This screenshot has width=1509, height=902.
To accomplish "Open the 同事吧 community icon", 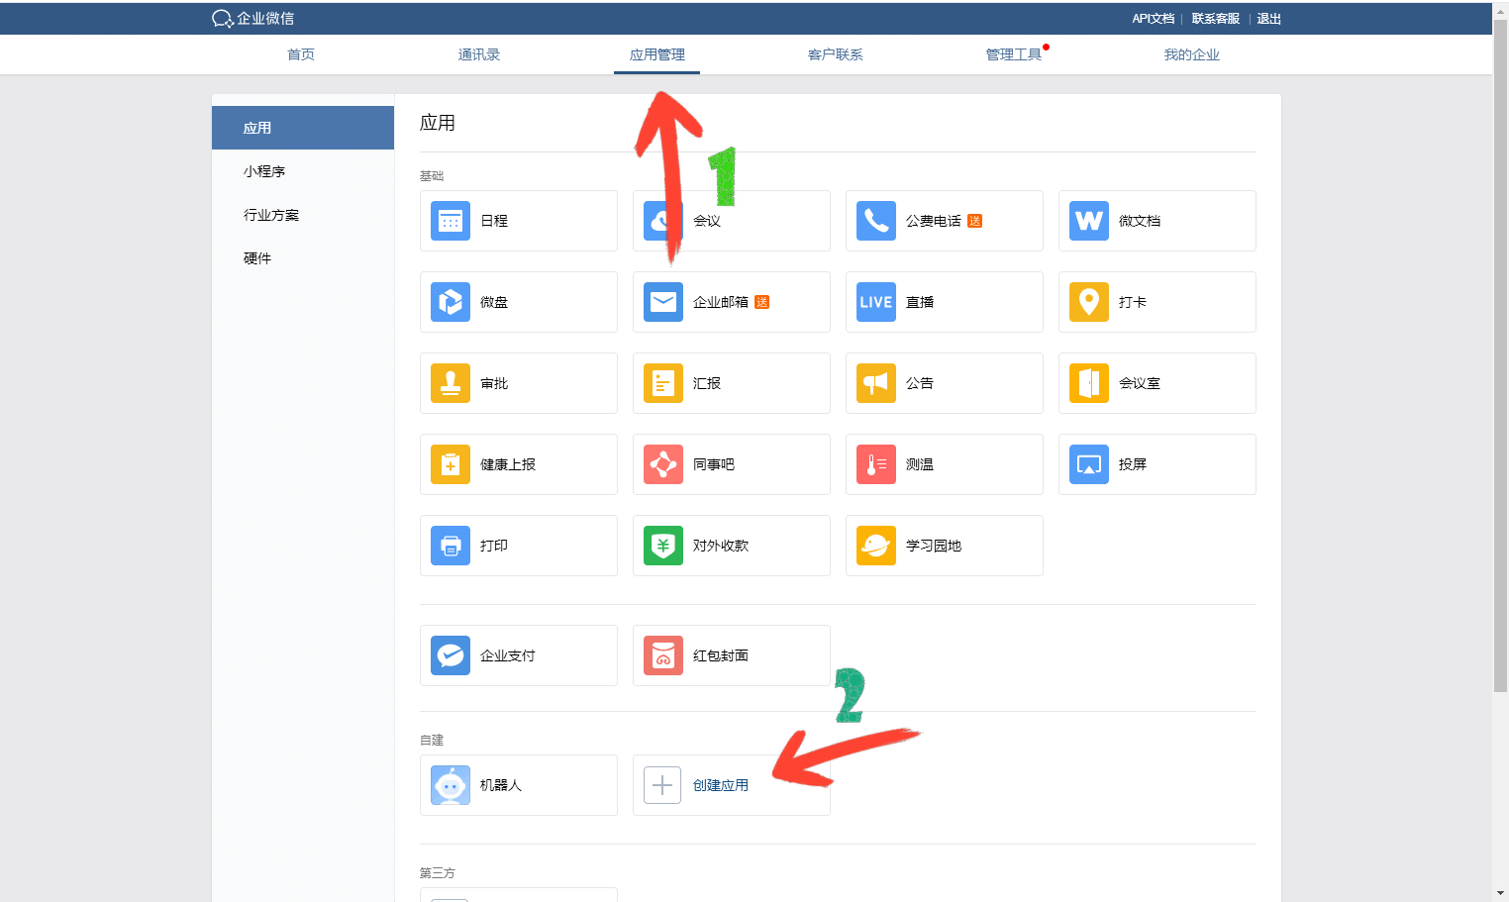I will (663, 464).
